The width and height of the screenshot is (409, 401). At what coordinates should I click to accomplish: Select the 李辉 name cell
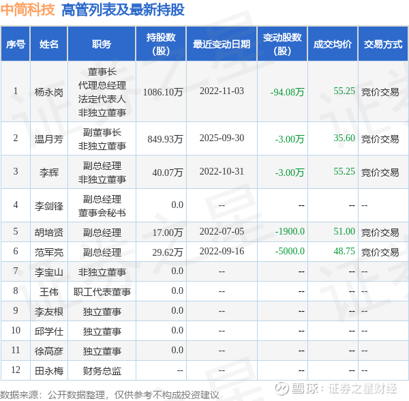49,173
